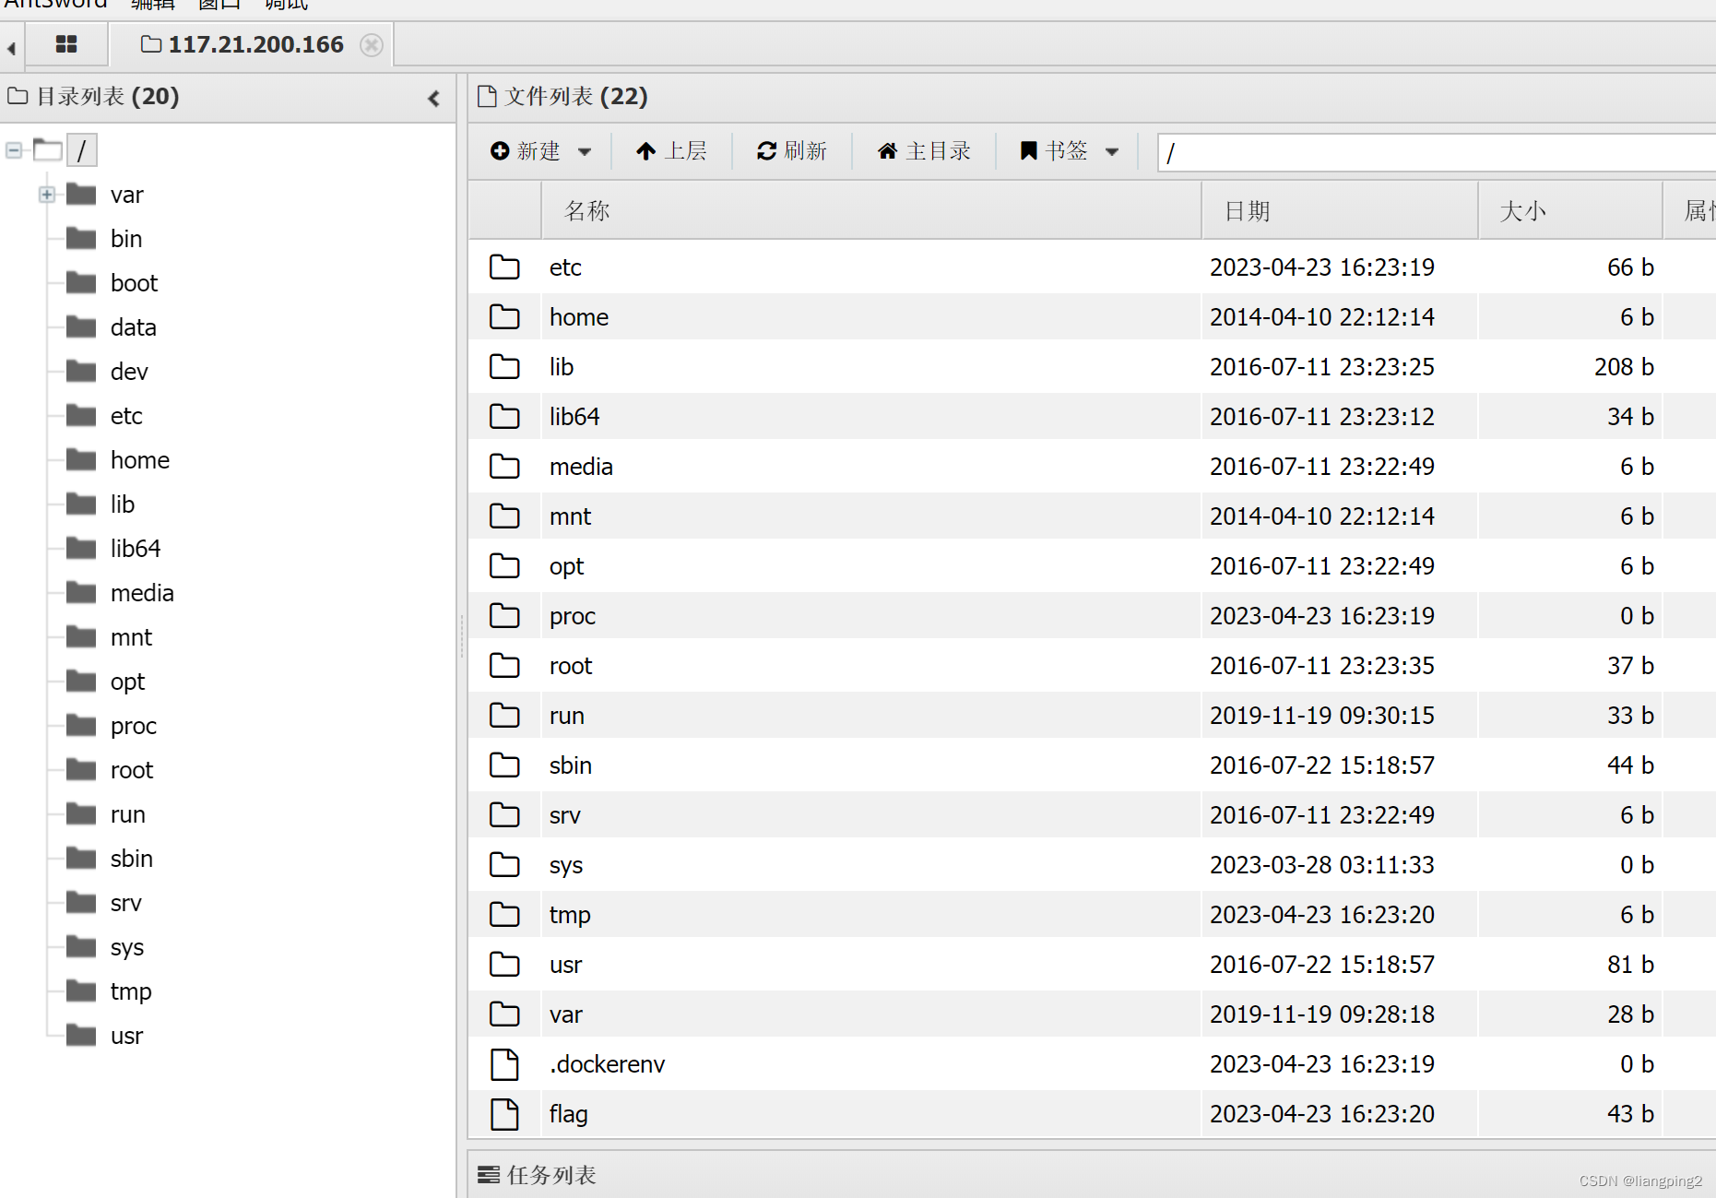The image size is (1716, 1198).
Task: Select the sbin folder in tree
Action: 131,859
